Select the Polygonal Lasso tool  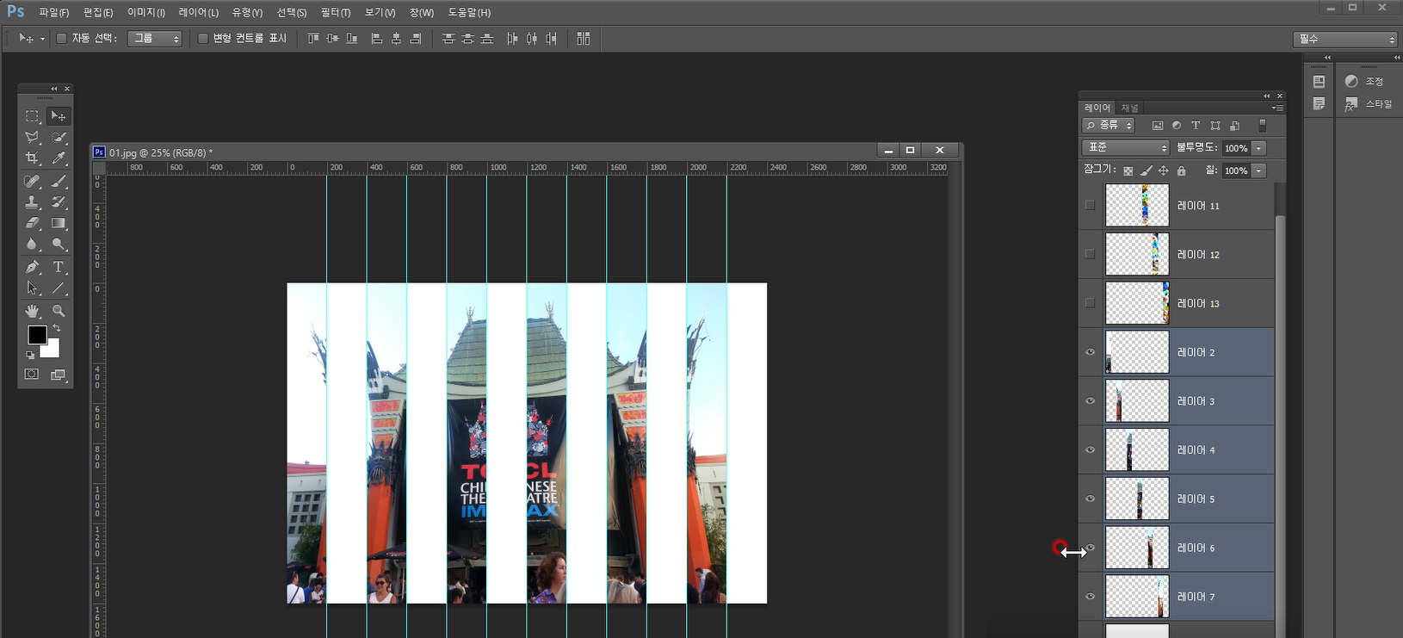pyautogui.click(x=32, y=138)
